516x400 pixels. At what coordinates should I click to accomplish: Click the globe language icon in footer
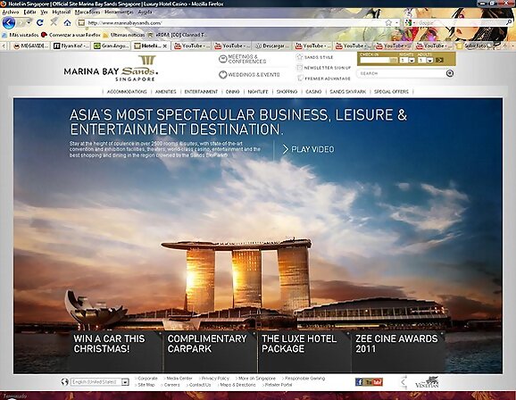[65, 382]
